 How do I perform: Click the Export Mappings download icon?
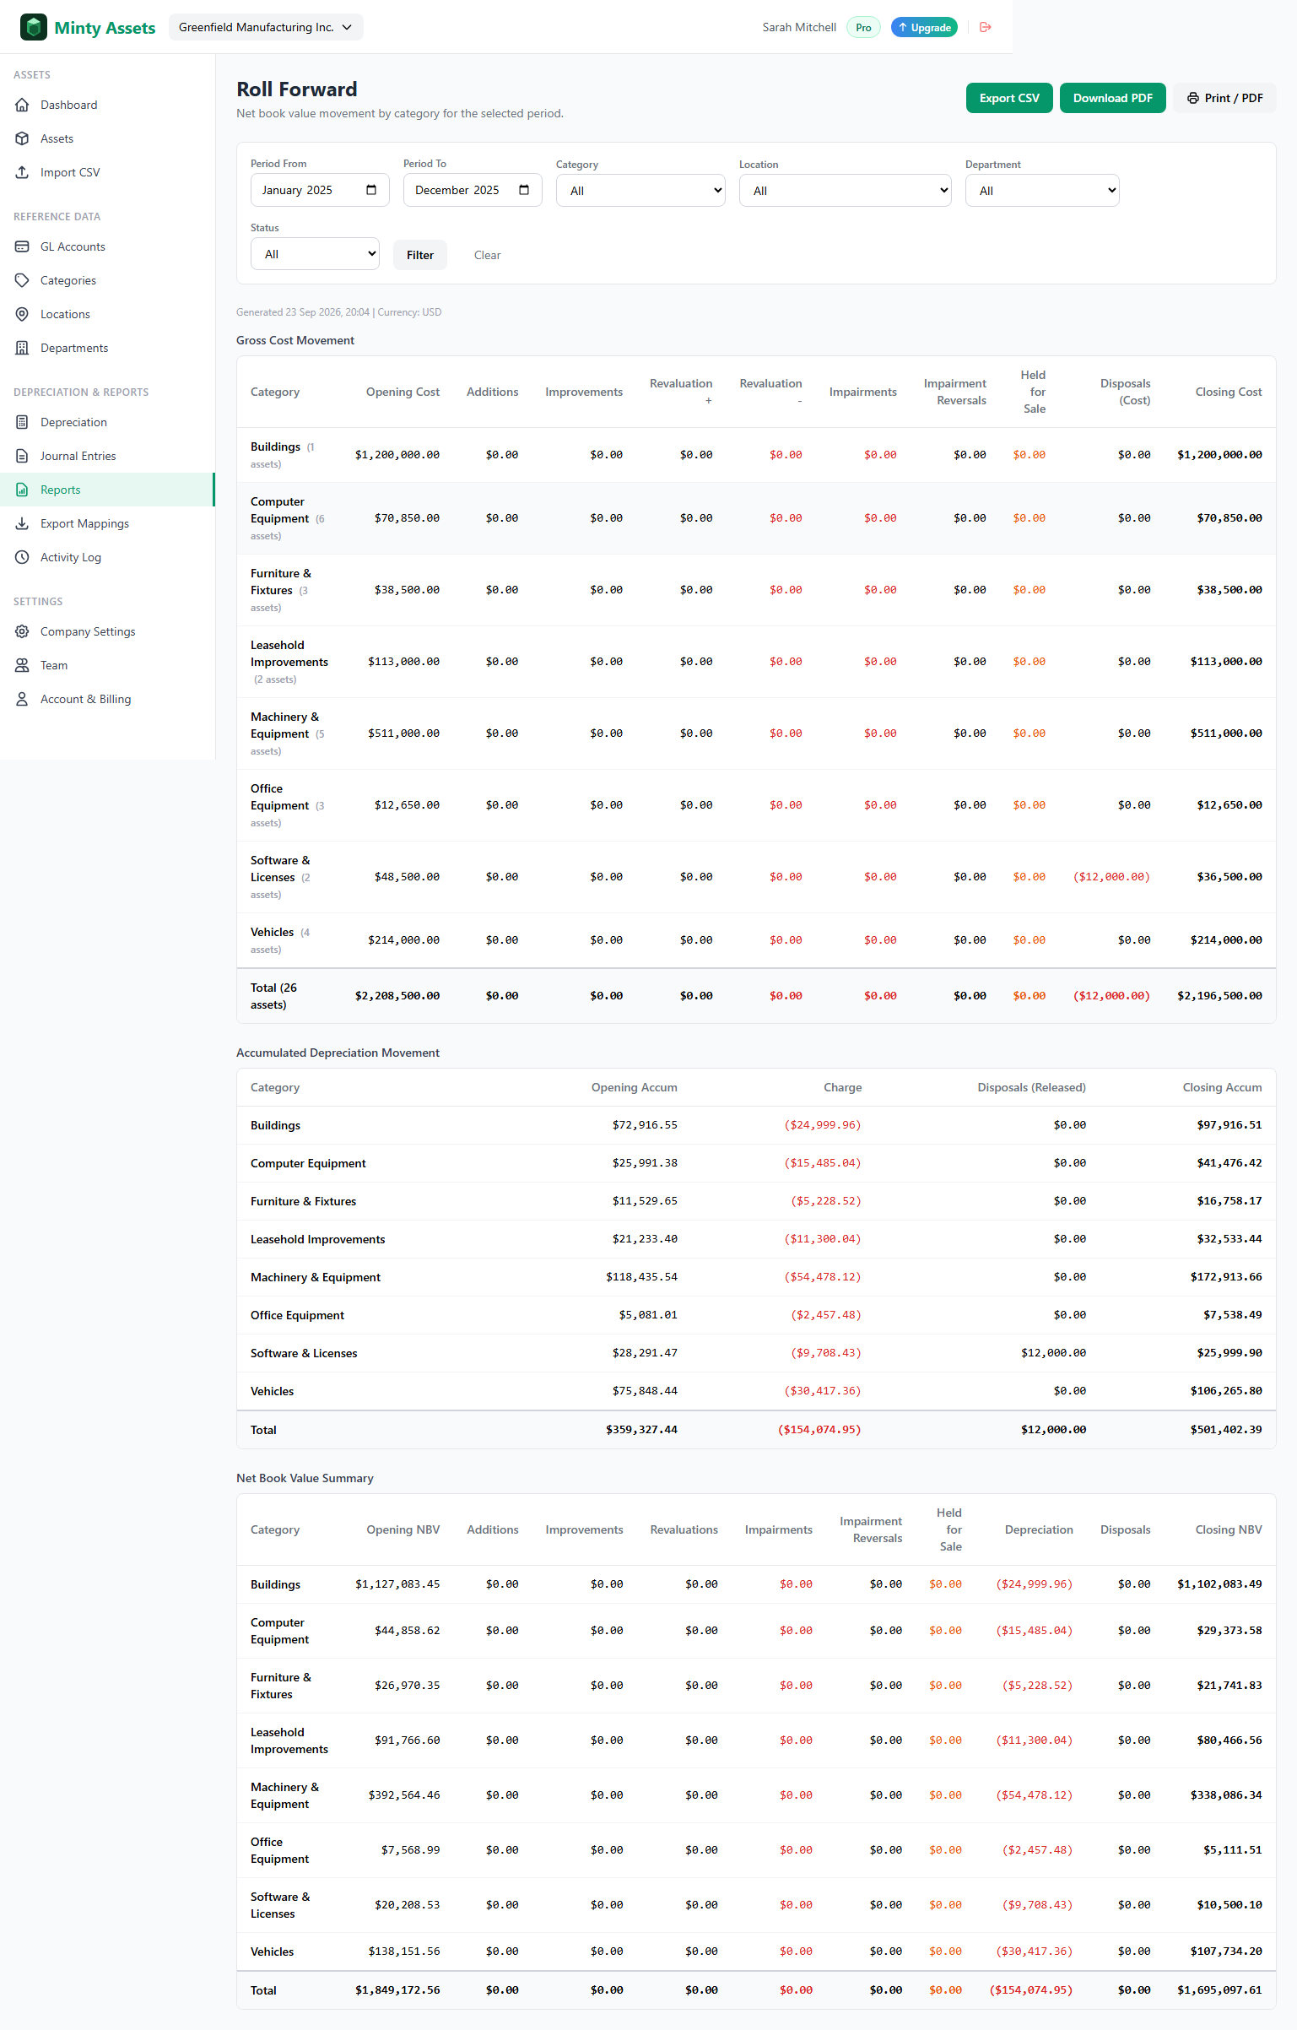pos(23,523)
